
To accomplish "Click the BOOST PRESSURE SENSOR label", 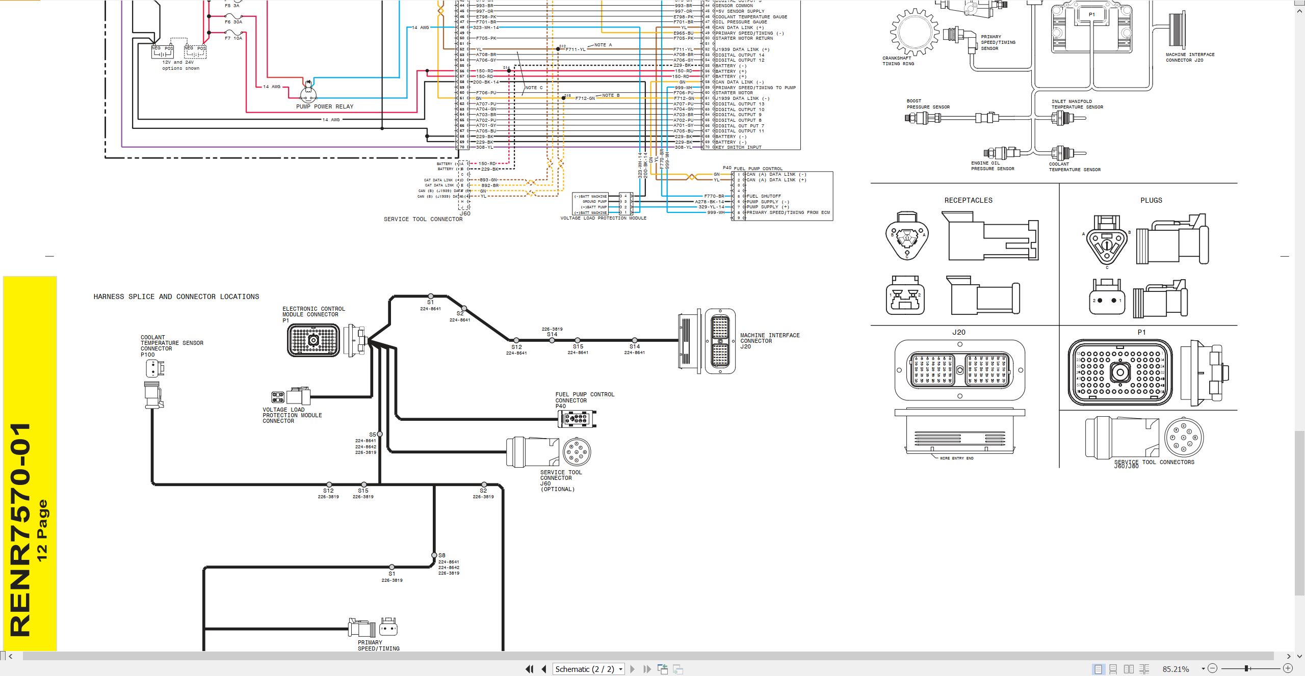I will (928, 104).
